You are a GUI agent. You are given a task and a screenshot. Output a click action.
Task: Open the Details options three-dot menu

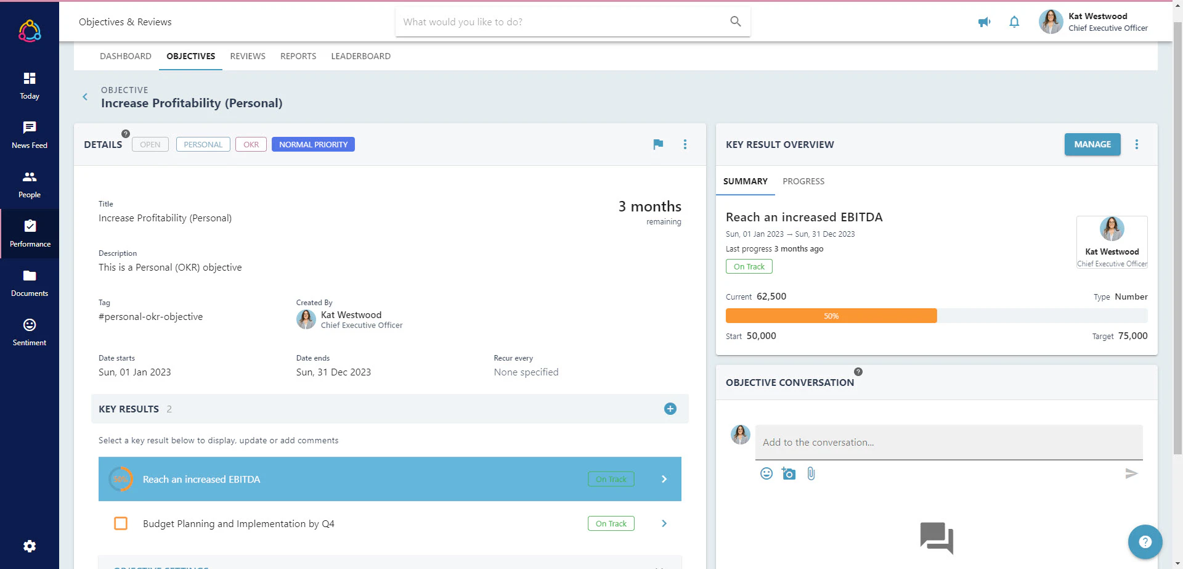[685, 144]
